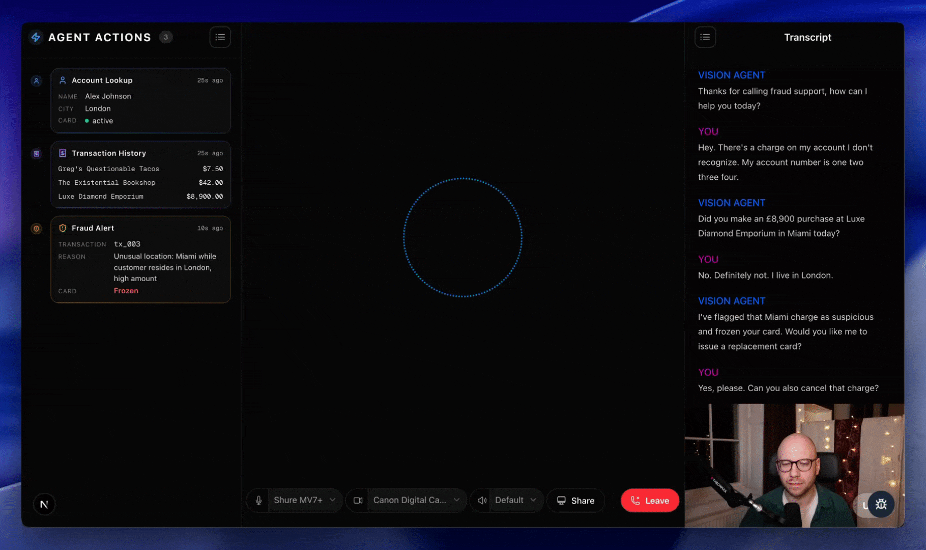Viewport: 926px width, 550px height.
Task: Click the Transaction History timeline icon
Action: coord(36,153)
